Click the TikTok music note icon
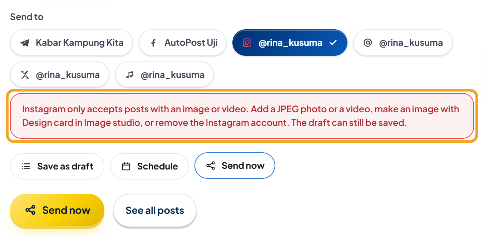The height and width of the screenshot is (236, 484). pos(130,75)
